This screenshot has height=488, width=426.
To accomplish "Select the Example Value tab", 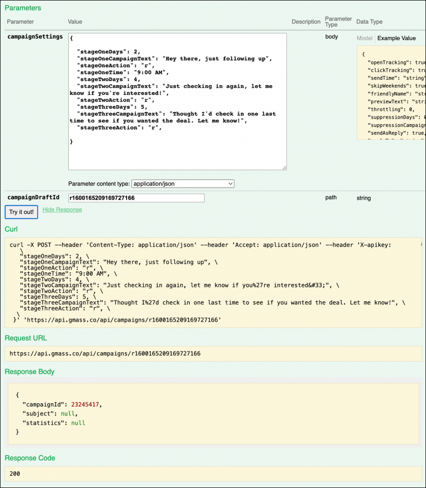I will 396,38.
